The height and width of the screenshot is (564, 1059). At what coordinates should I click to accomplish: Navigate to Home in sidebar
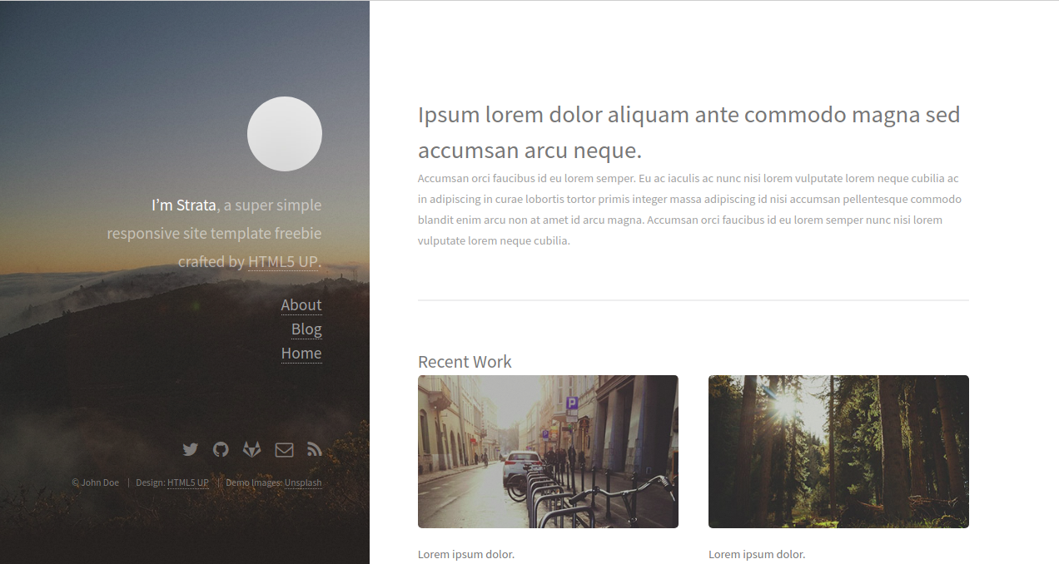tap(301, 354)
